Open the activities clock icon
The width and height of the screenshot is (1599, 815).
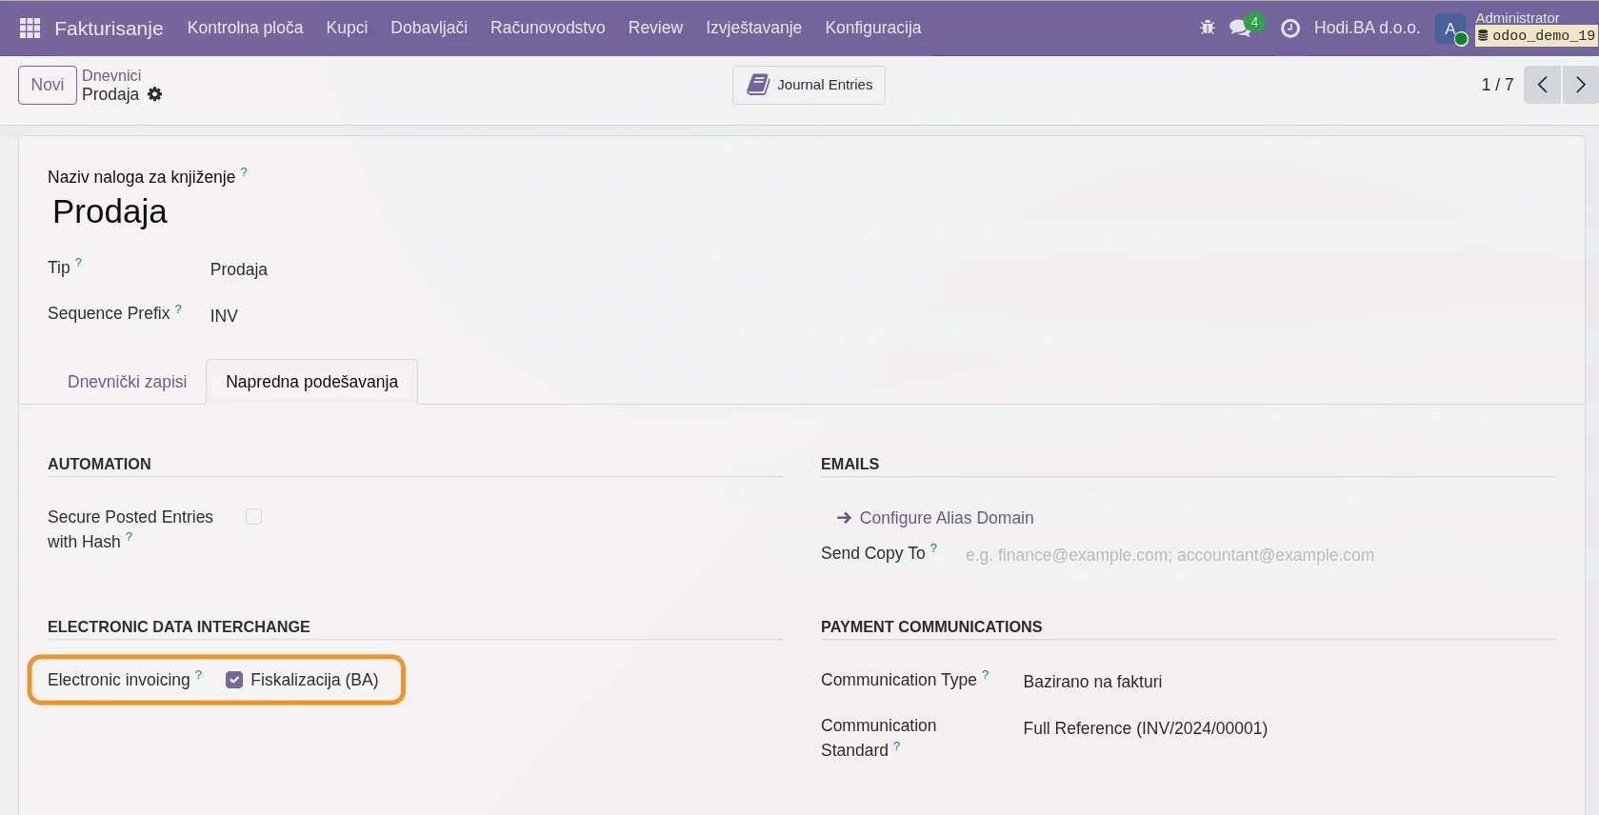tap(1289, 29)
